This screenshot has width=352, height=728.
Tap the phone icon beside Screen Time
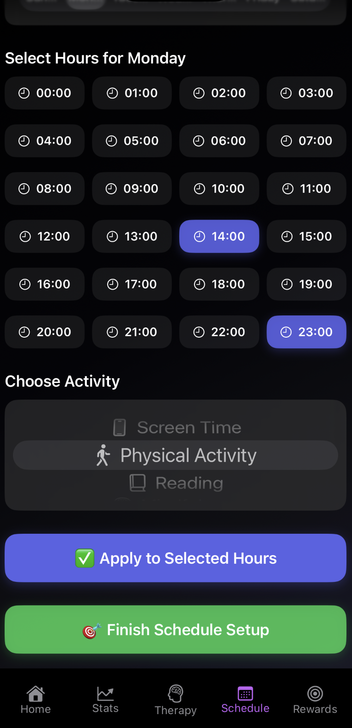(x=120, y=427)
